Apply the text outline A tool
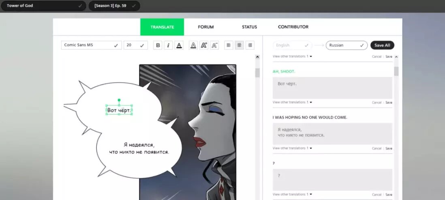 193,45
